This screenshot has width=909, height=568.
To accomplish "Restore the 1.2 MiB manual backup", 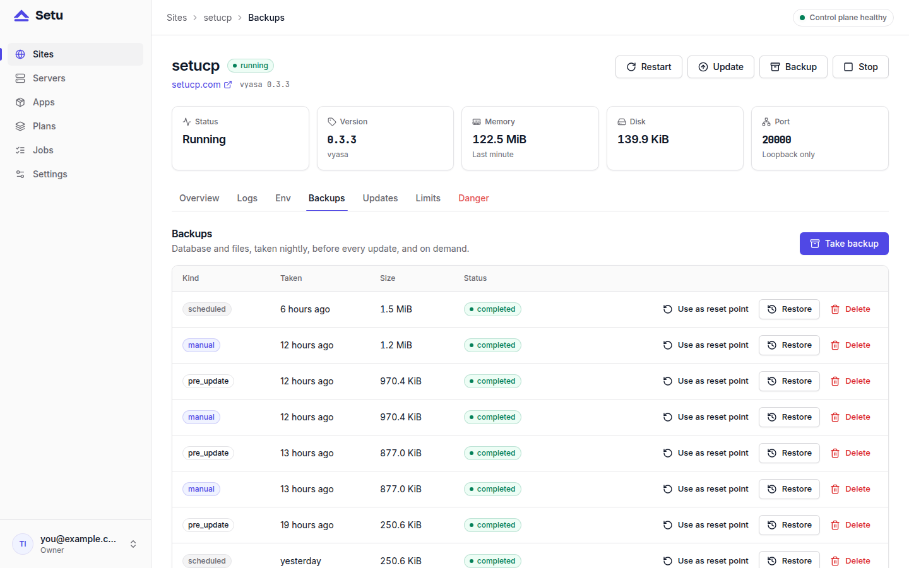I will point(789,345).
